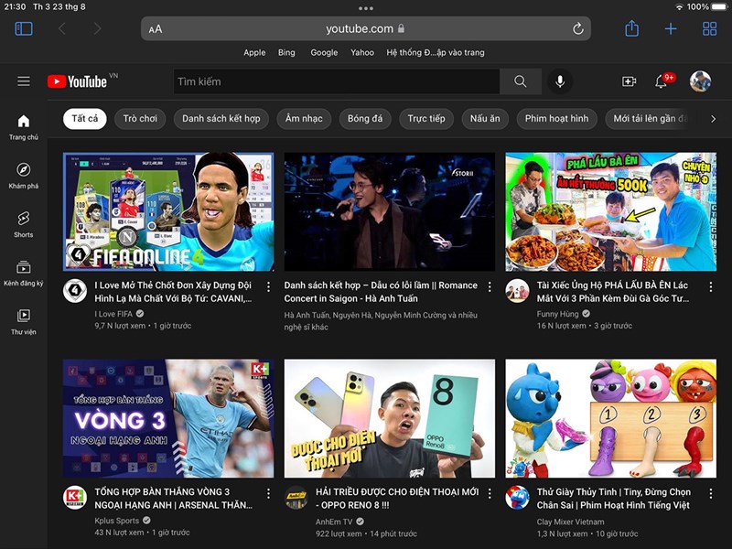Open Thư viện from the sidebar
This screenshot has width=732, height=549.
pyautogui.click(x=24, y=322)
